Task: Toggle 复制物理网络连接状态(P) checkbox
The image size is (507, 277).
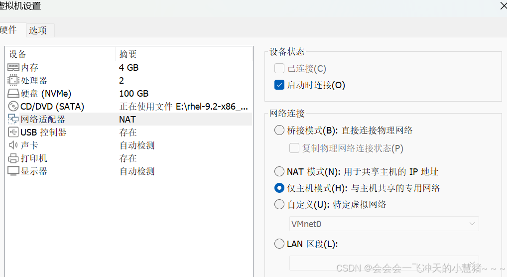Action: [294, 148]
